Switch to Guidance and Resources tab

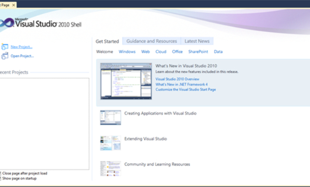pos(152,41)
